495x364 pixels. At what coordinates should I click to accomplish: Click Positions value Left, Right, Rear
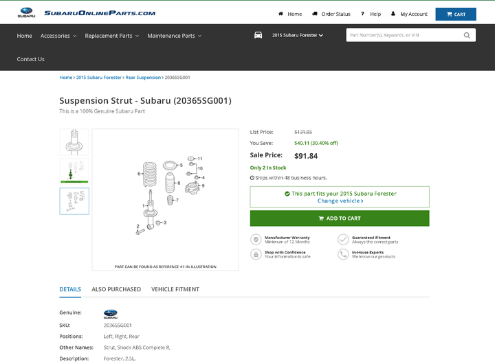(x=121, y=337)
